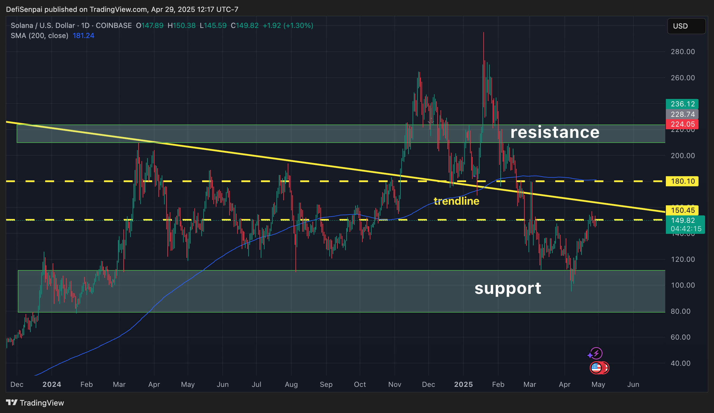714x413 pixels.
Task: Click the gray 228.74 price tag
Action: (x=682, y=114)
